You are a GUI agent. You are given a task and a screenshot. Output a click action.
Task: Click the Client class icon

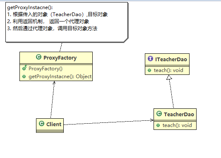41,124
